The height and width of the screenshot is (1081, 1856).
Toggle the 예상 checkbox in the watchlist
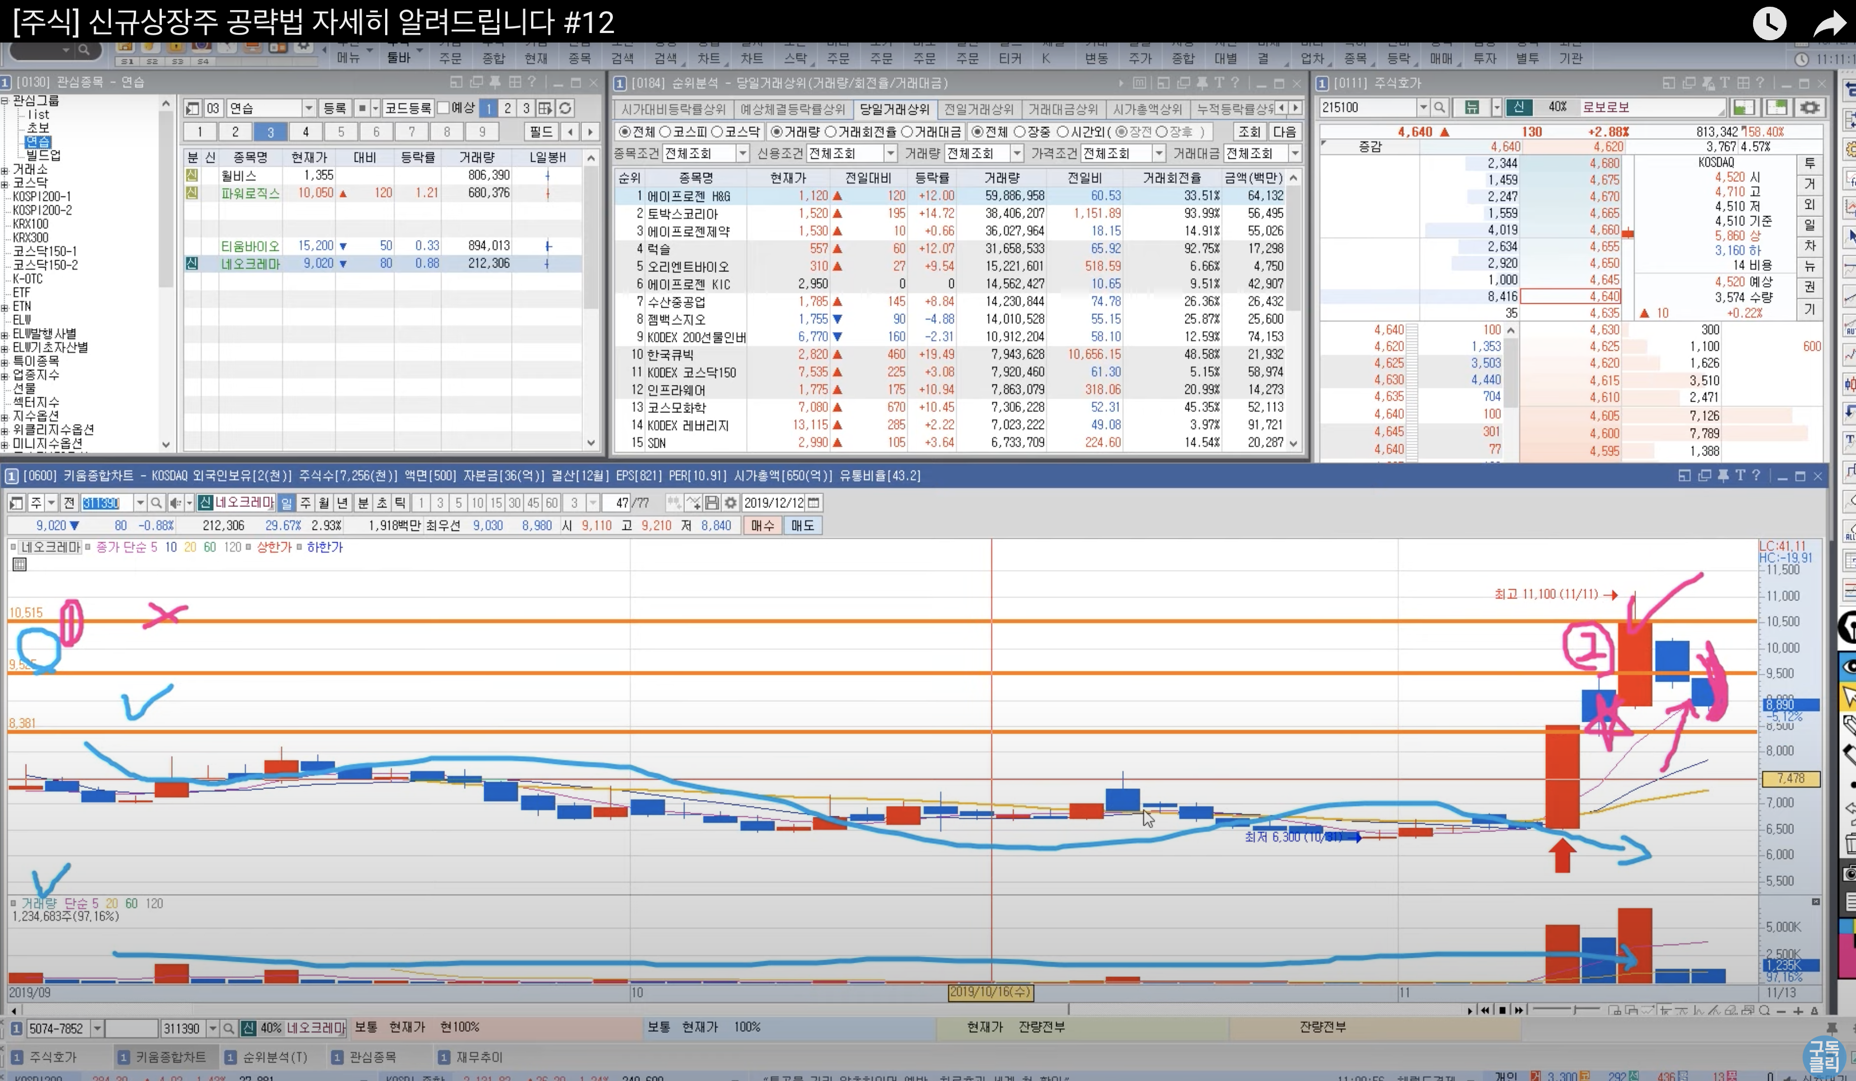[x=443, y=108]
